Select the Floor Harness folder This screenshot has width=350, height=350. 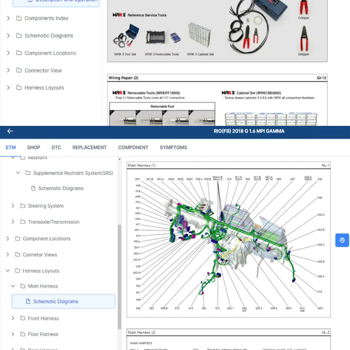coord(39,334)
